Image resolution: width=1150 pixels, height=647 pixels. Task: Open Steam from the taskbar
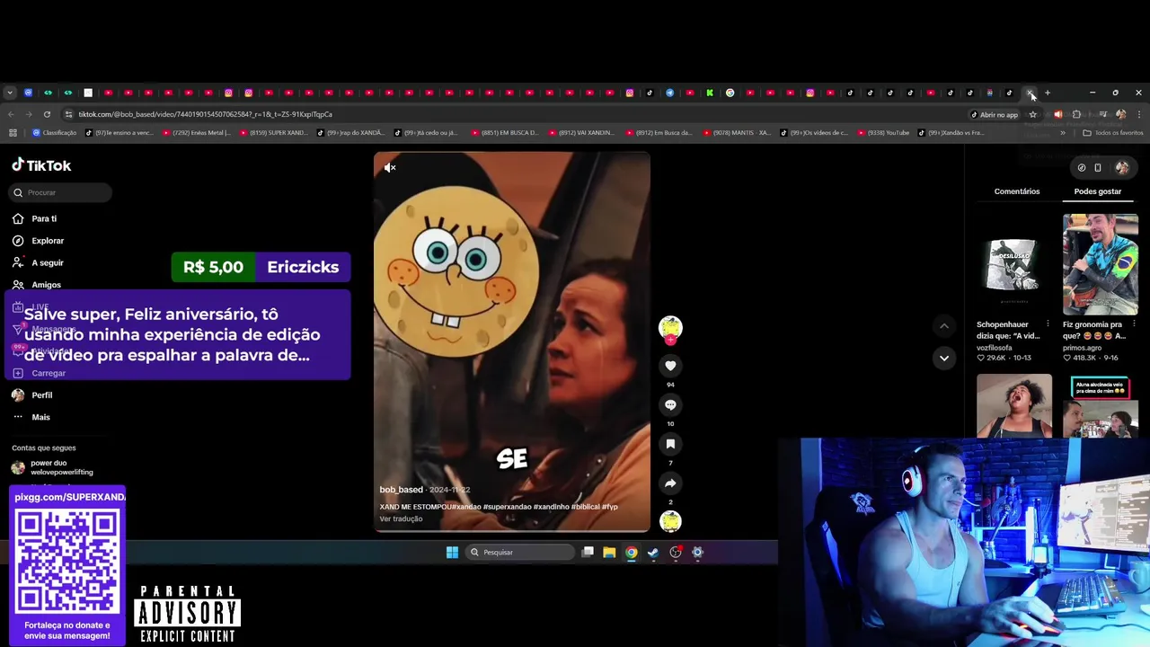(653, 553)
